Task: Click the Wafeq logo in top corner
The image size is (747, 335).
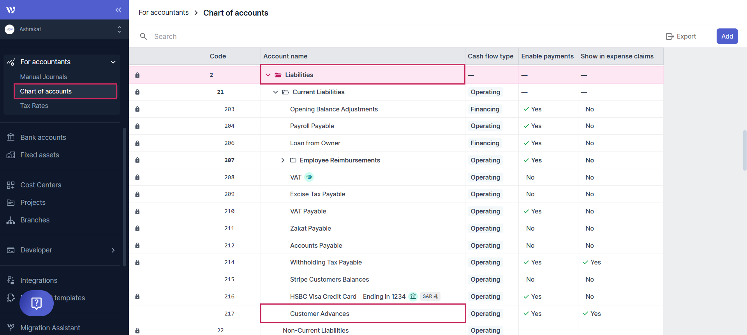Action: (11, 10)
